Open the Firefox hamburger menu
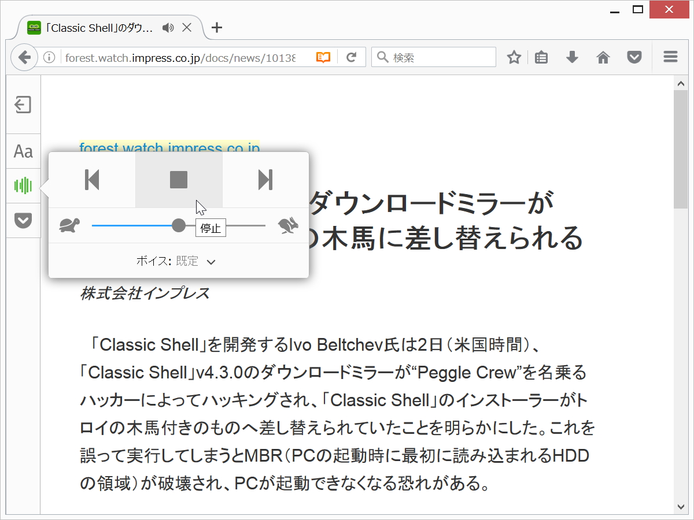 click(x=670, y=57)
